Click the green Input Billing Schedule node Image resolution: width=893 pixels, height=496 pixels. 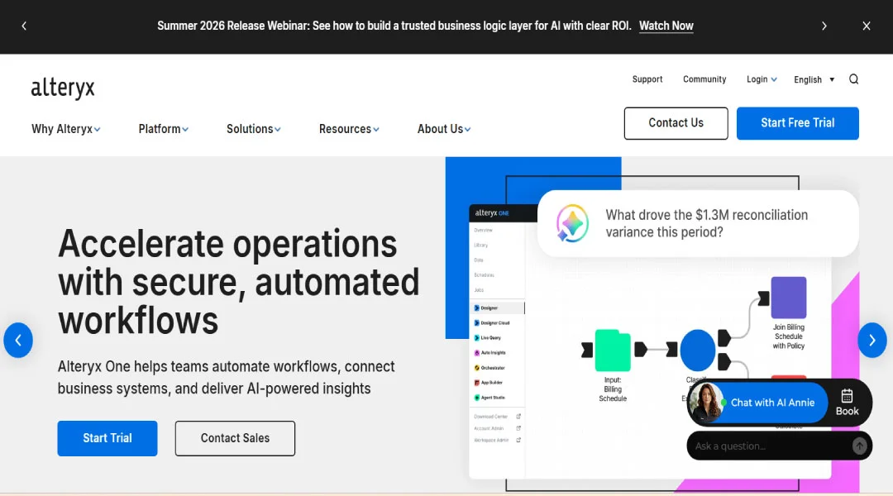coord(612,351)
